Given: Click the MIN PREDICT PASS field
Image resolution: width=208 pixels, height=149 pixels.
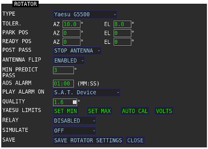Looking at the screenshot, I should tap(63, 70).
